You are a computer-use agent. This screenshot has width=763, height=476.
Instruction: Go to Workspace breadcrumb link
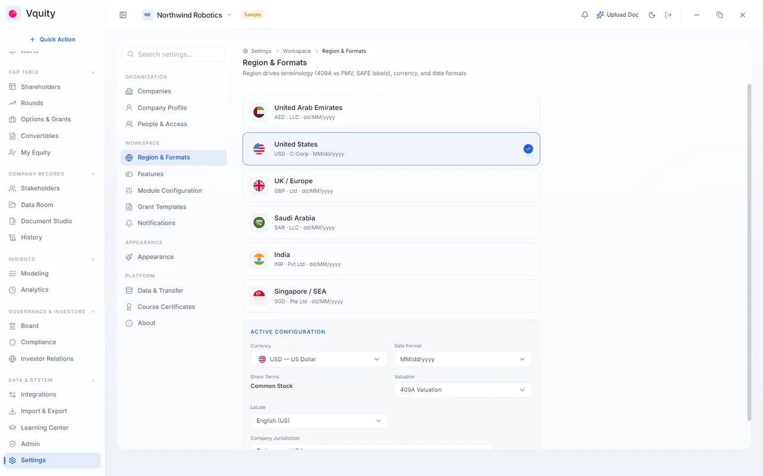[296, 51]
